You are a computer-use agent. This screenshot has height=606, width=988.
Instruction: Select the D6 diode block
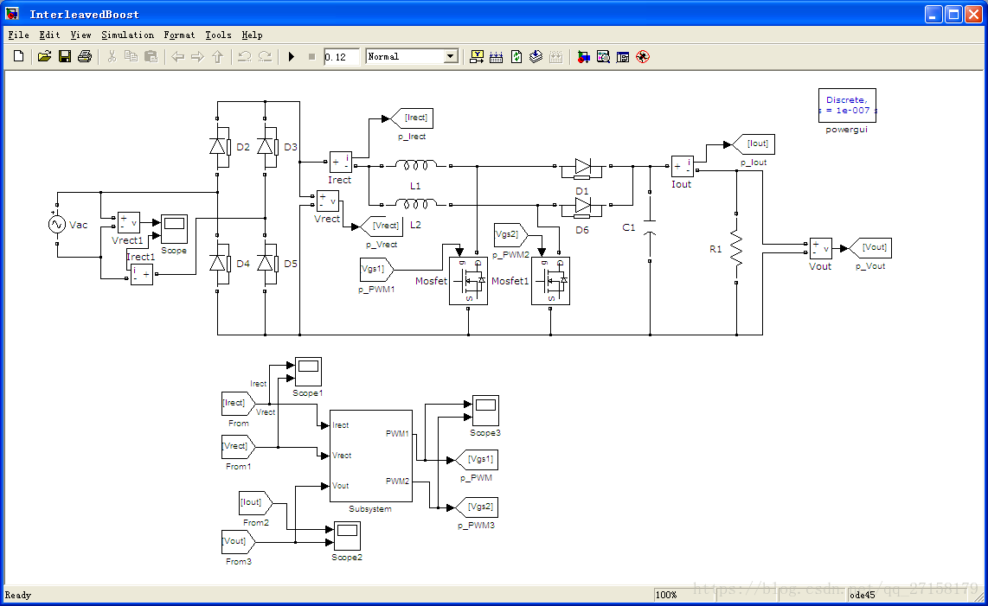(x=583, y=206)
